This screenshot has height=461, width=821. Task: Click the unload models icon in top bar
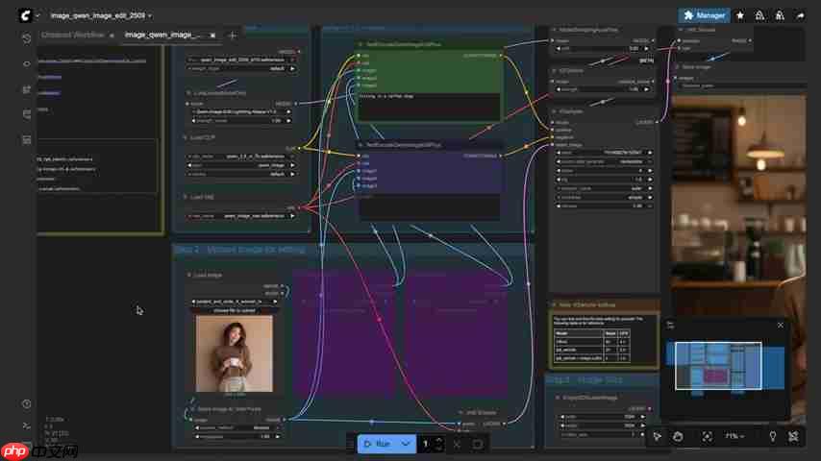(759, 15)
